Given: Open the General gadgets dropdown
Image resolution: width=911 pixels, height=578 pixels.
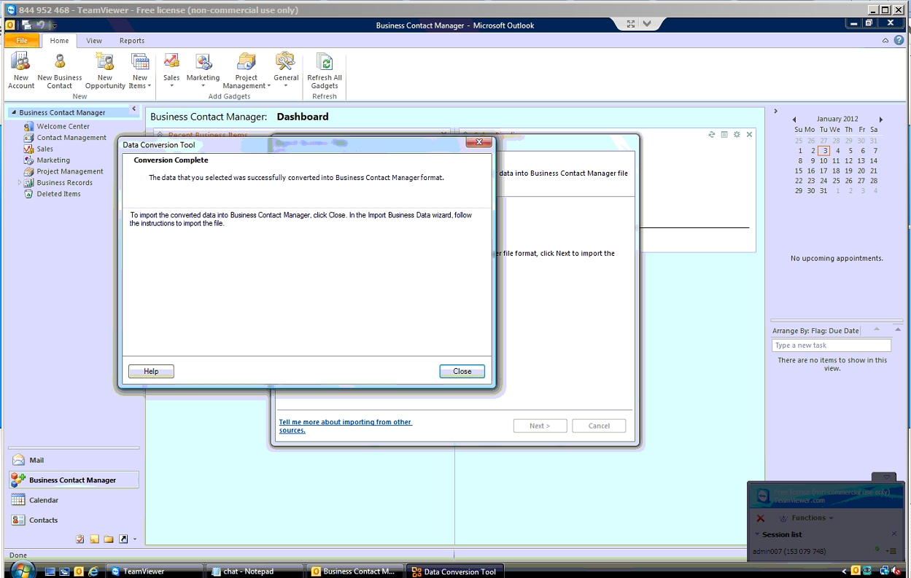Looking at the screenshot, I should click(286, 71).
